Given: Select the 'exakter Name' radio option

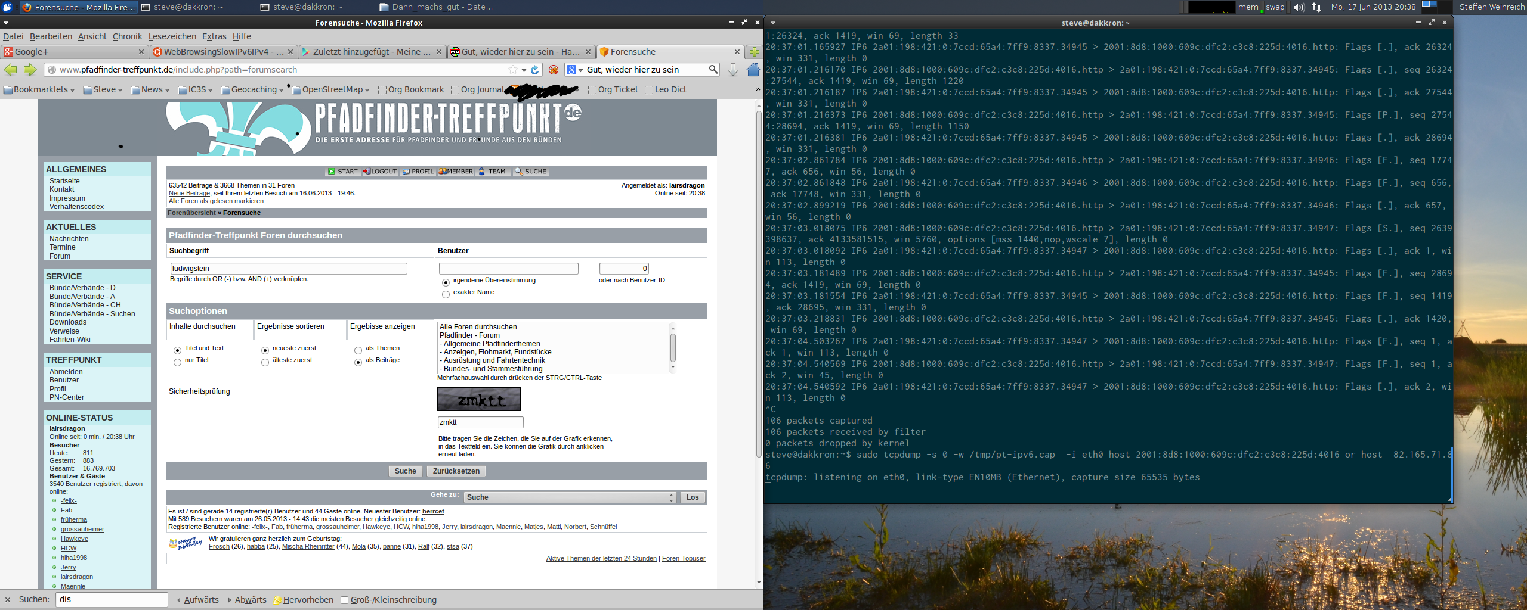Looking at the screenshot, I should [446, 294].
